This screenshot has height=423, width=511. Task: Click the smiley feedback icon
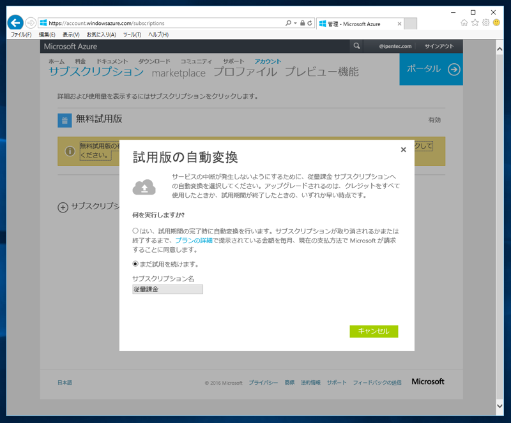(x=496, y=22)
